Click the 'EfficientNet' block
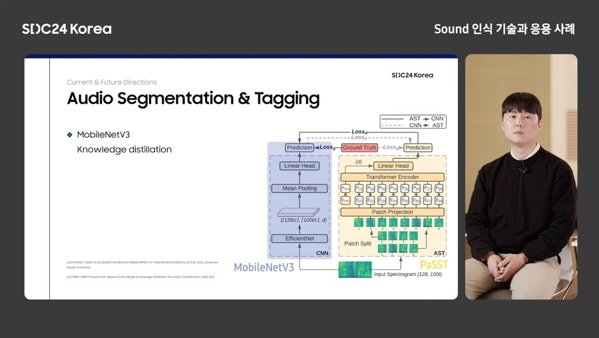 tap(299, 238)
